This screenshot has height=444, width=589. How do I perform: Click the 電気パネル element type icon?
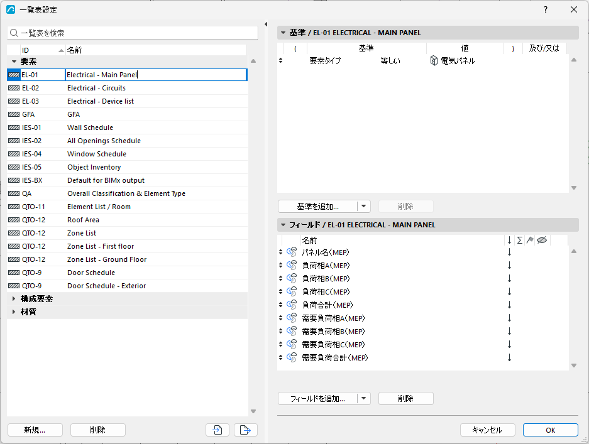tap(434, 60)
